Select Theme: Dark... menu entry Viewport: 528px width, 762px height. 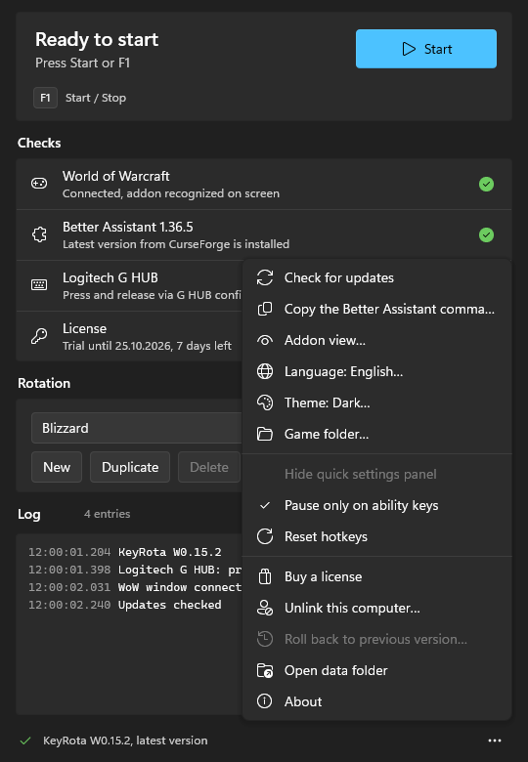point(376,402)
